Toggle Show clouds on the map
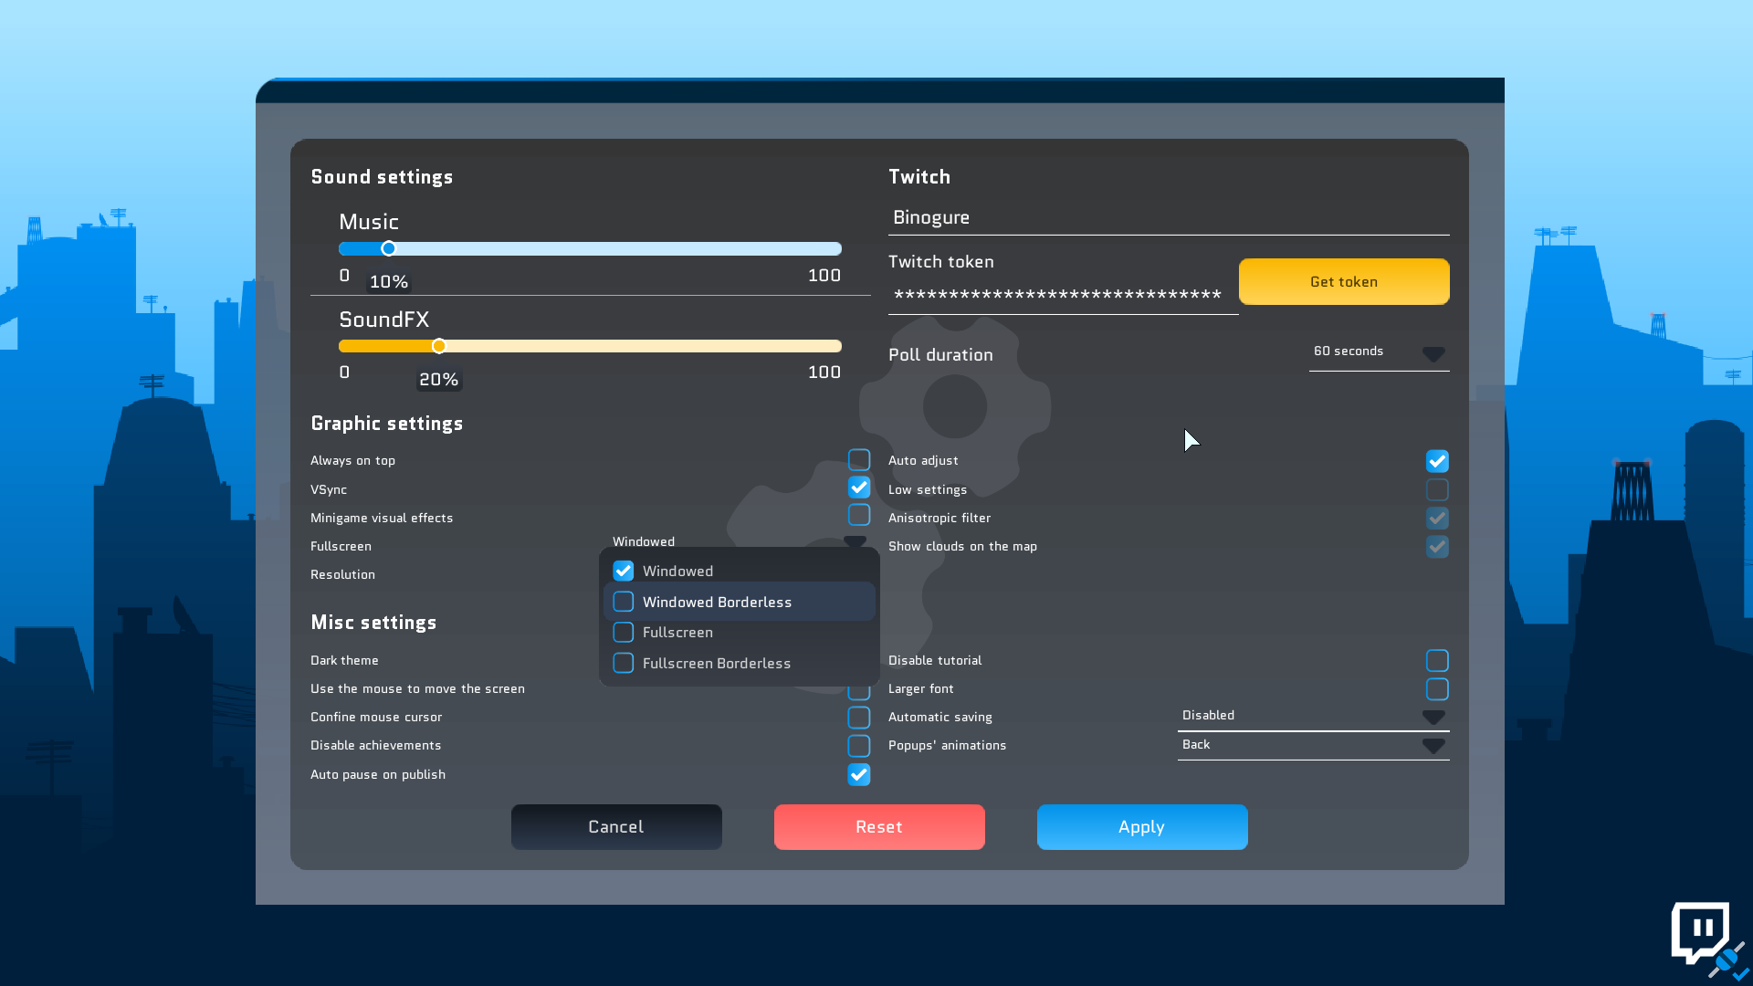1753x986 pixels. [x=1437, y=546]
